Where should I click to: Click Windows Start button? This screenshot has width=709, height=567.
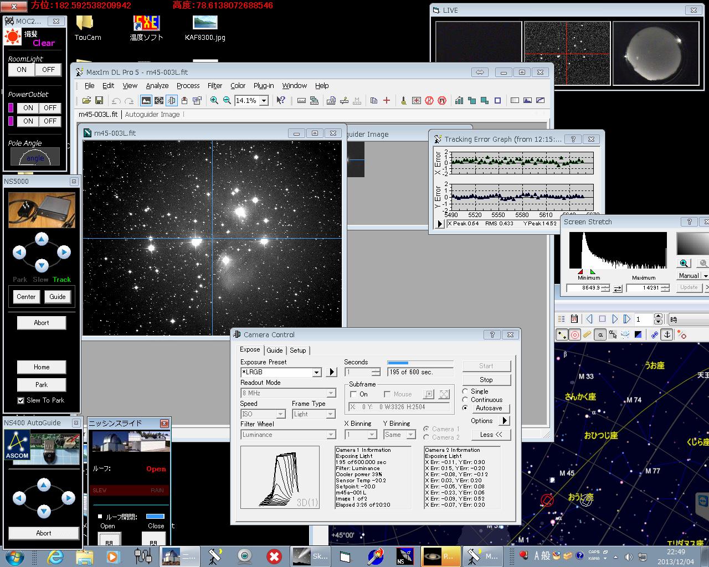(14, 556)
